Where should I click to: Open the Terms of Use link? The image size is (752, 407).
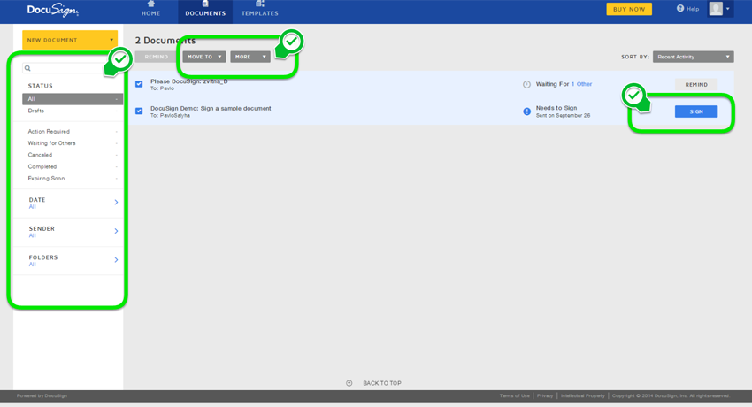point(515,396)
